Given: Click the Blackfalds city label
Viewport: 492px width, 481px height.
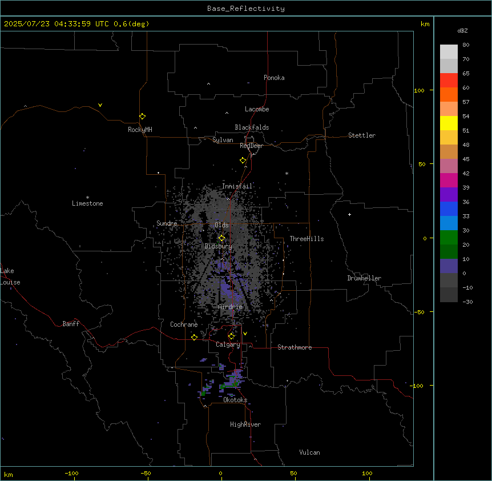Looking at the screenshot, I should (252, 127).
